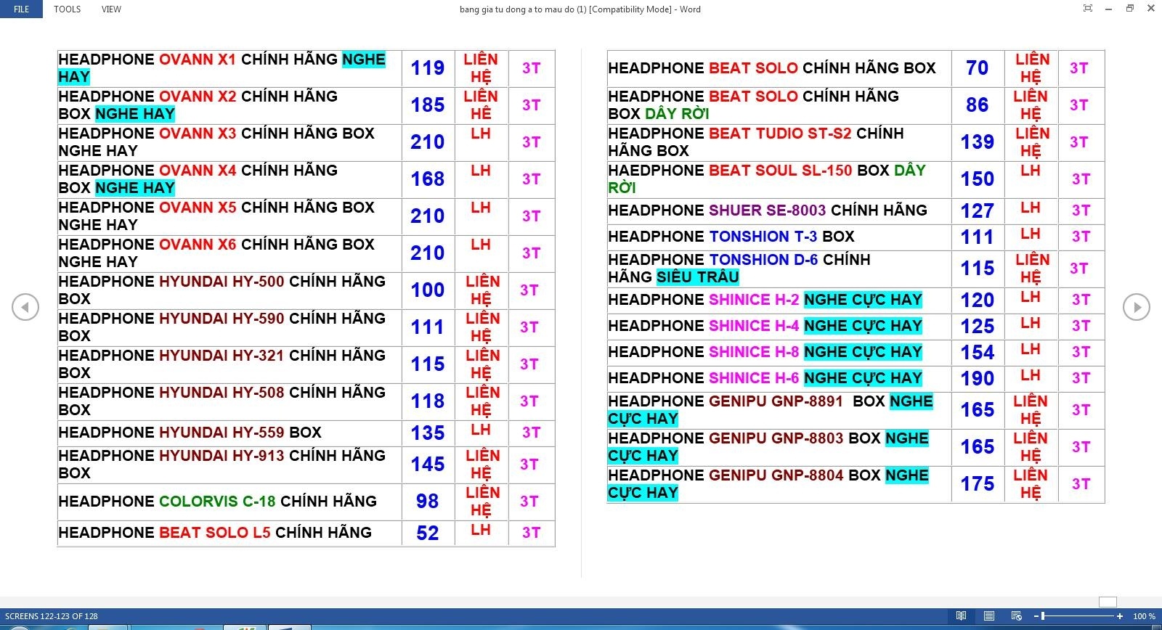Click LIÊN HỆ in the OVANN X1 row

[x=481, y=68]
